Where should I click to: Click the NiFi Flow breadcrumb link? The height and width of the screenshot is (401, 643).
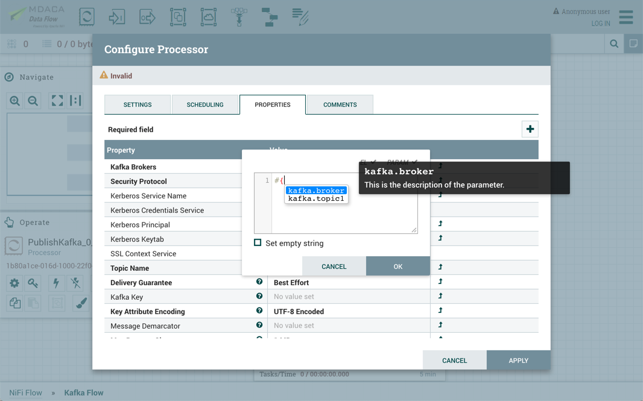click(26, 393)
